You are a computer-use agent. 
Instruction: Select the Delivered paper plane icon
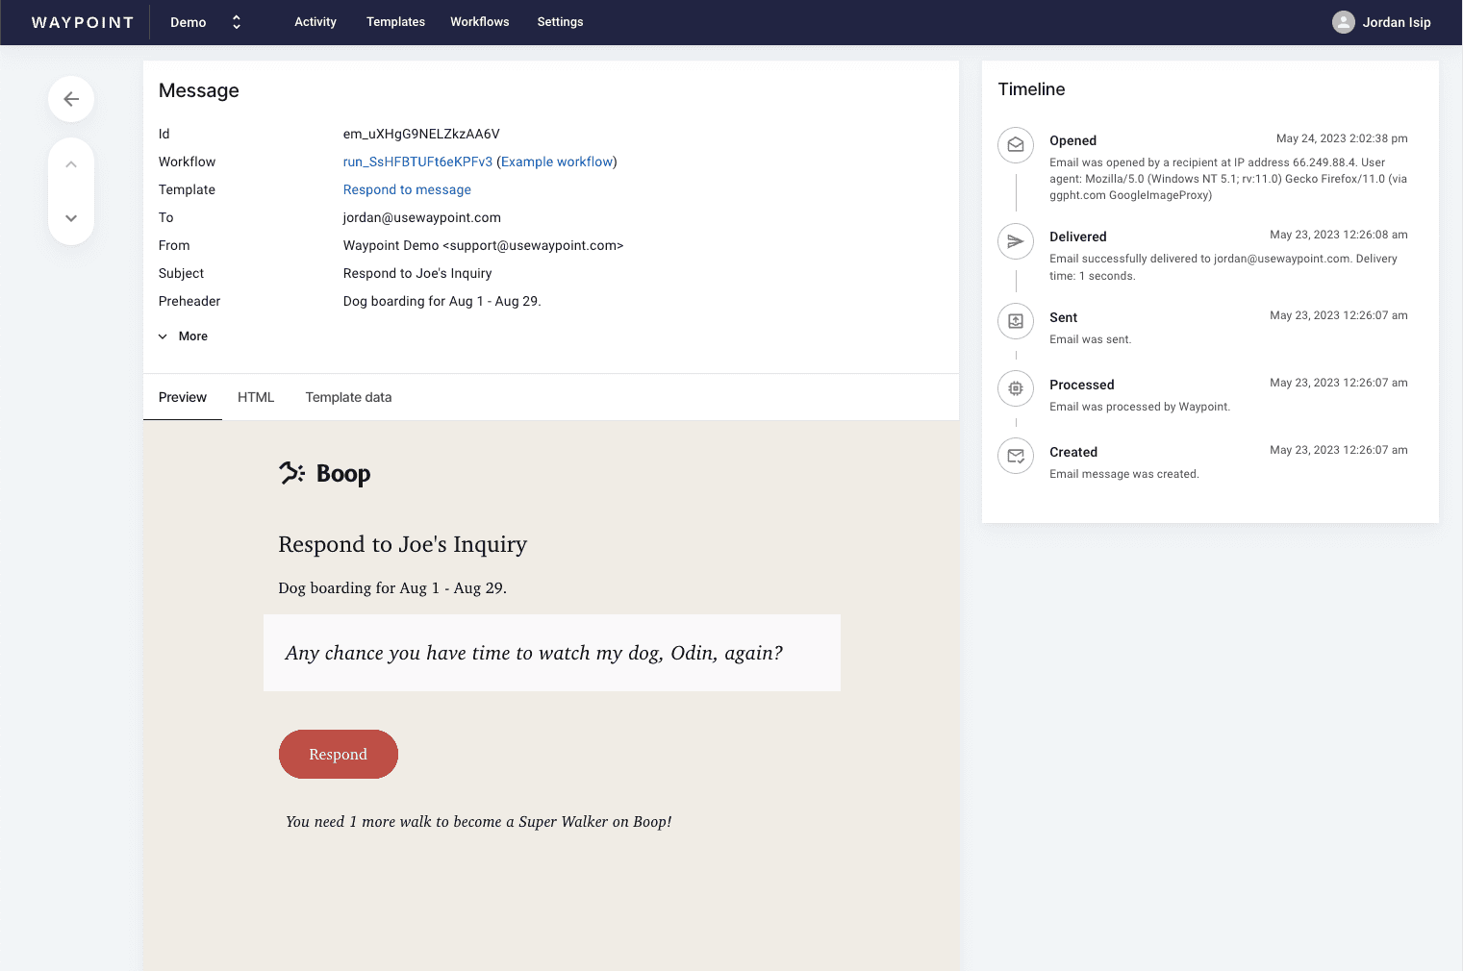[x=1015, y=241]
